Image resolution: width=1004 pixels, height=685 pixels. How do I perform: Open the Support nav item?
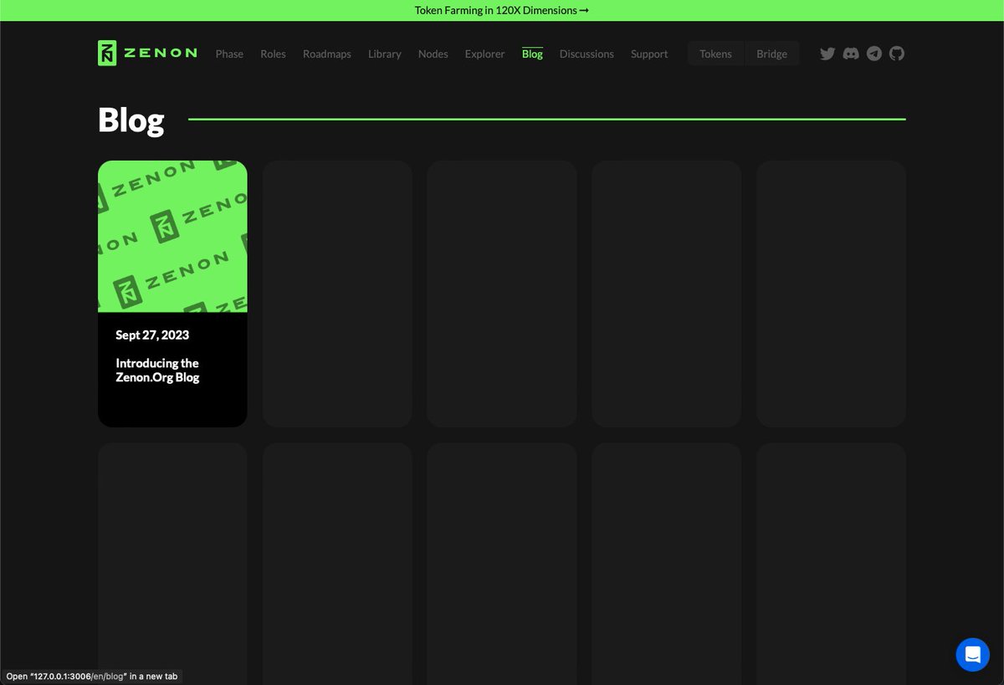pos(649,54)
